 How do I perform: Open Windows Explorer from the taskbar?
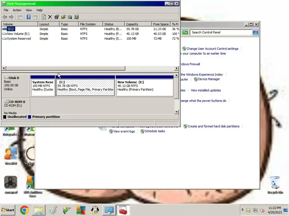pos(38,210)
